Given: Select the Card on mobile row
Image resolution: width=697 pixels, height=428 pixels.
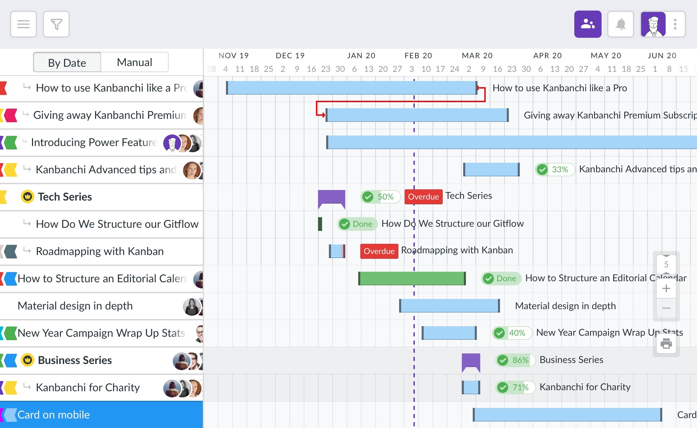Looking at the screenshot, I should coord(102,414).
